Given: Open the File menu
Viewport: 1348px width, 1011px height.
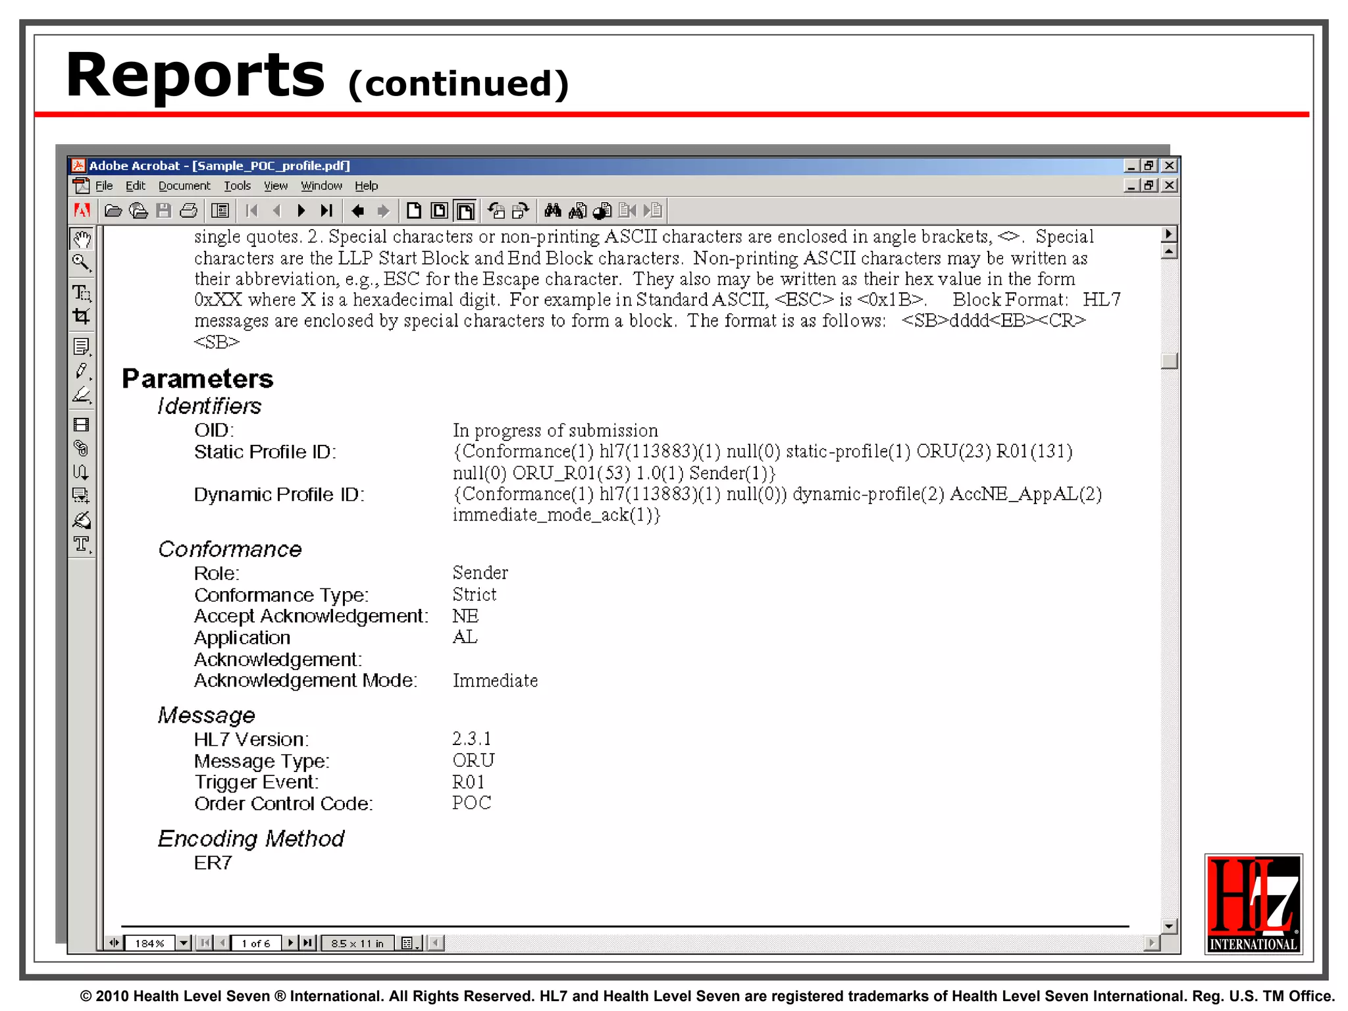Looking at the screenshot, I should tap(104, 186).
